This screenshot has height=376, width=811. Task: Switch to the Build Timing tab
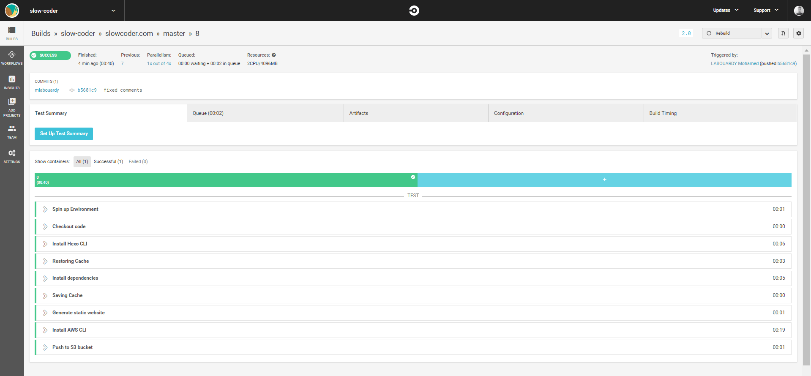click(663, 113)
